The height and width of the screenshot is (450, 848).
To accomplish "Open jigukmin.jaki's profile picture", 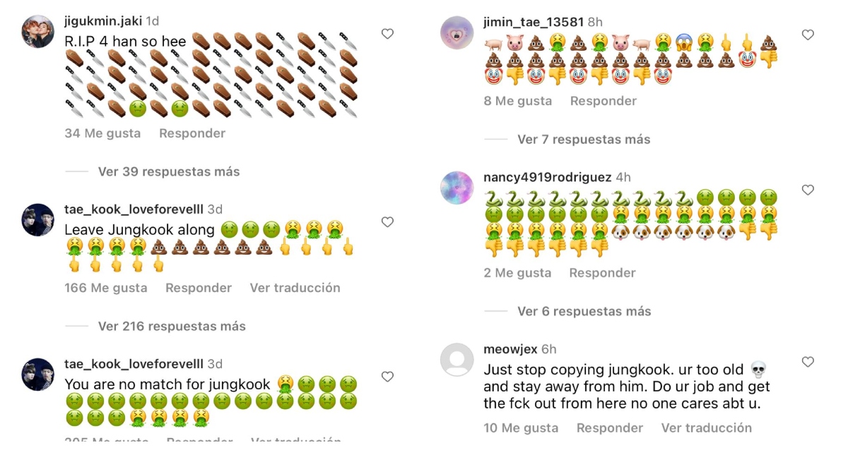I will 37,31.
